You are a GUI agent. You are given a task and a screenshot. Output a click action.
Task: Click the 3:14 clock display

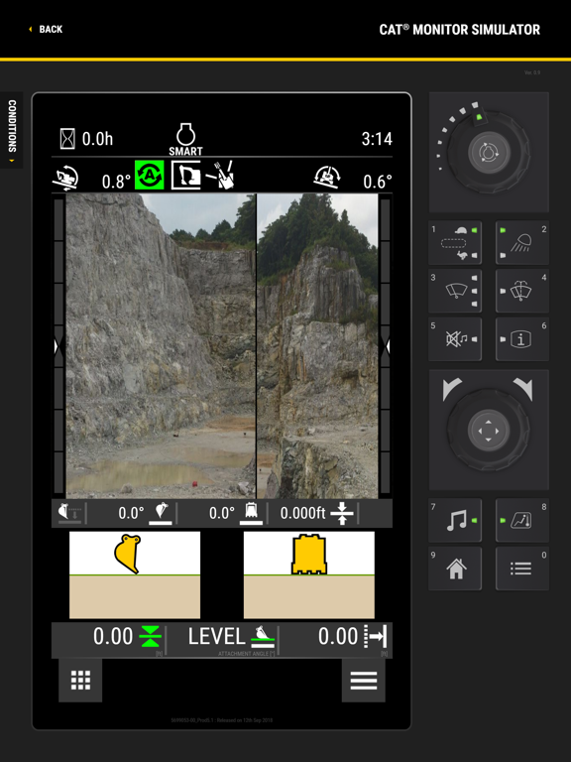377,139
